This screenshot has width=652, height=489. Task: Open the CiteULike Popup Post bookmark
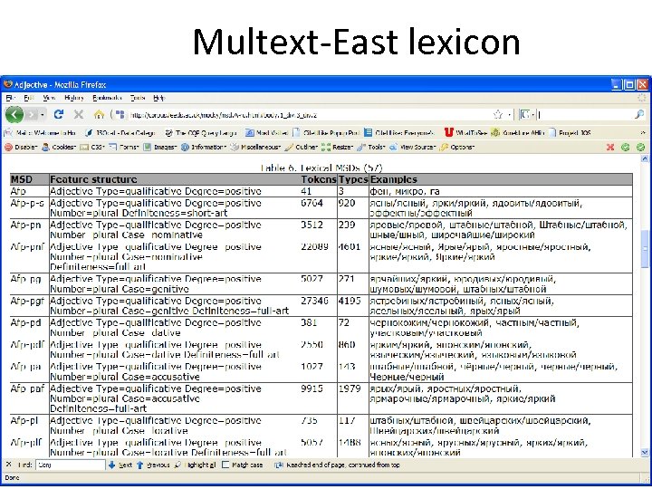[326, 133]
